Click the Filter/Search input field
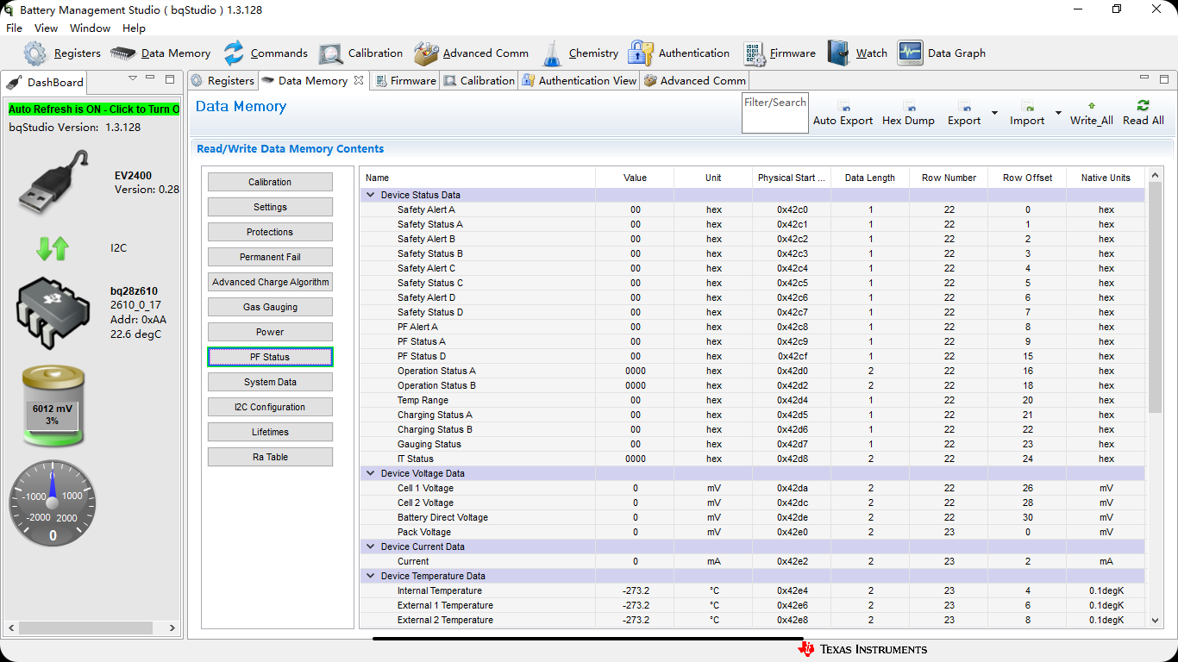 point(775,113)
